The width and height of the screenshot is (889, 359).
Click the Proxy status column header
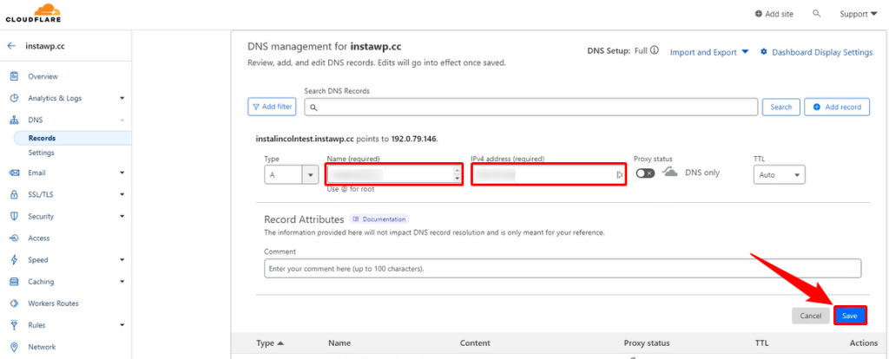click(x=647, y=343)
